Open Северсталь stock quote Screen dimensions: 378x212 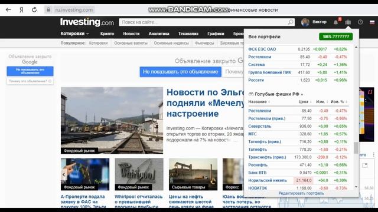click(x=260, y=126)
